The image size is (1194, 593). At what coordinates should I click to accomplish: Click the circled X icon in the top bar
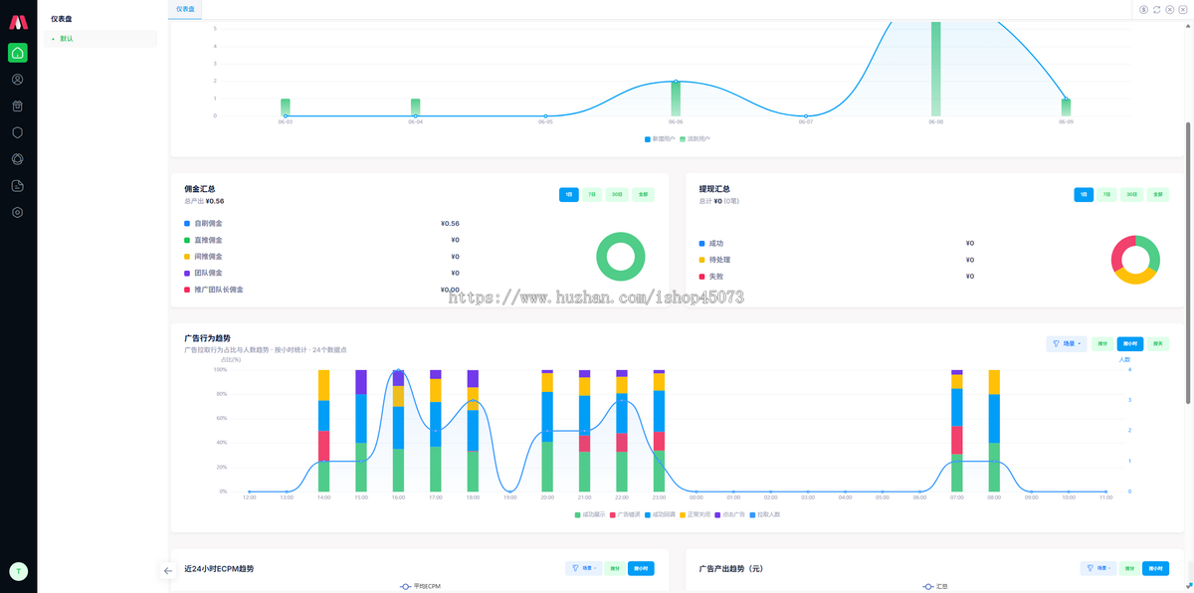(x=1170, y=9)
